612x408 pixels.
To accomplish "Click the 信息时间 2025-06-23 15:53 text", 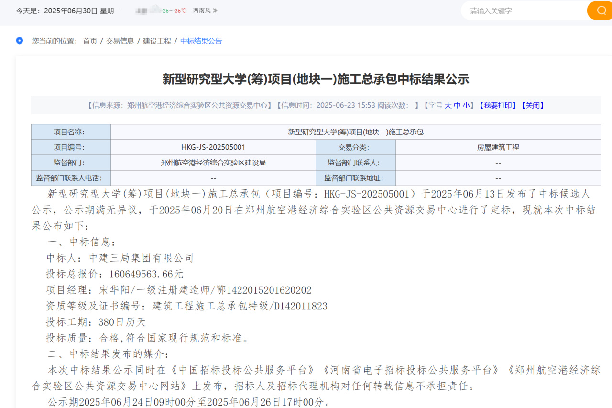I will pos(326,105).
